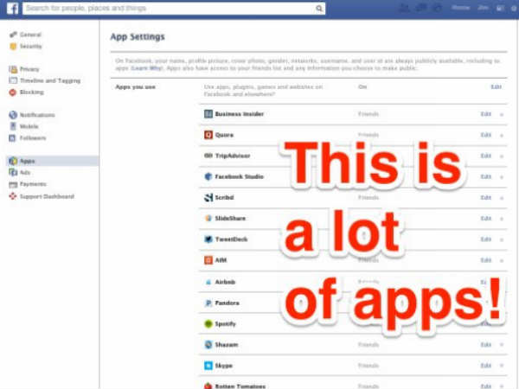Click Edit next to Rotten Tomatoes
This screenshot has height=389, width=519.
pyautogui.click(x=486, y=386)
